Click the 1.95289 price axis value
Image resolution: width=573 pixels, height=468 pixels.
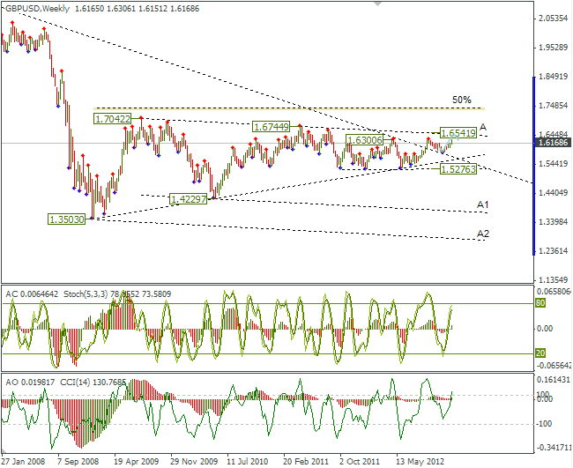pos(554,48)
